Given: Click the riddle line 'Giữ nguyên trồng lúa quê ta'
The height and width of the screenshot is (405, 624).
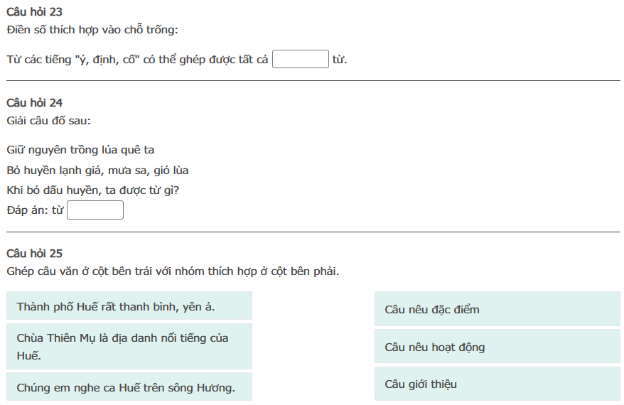Looking at the screenshot, I should (x=80, y=150).
